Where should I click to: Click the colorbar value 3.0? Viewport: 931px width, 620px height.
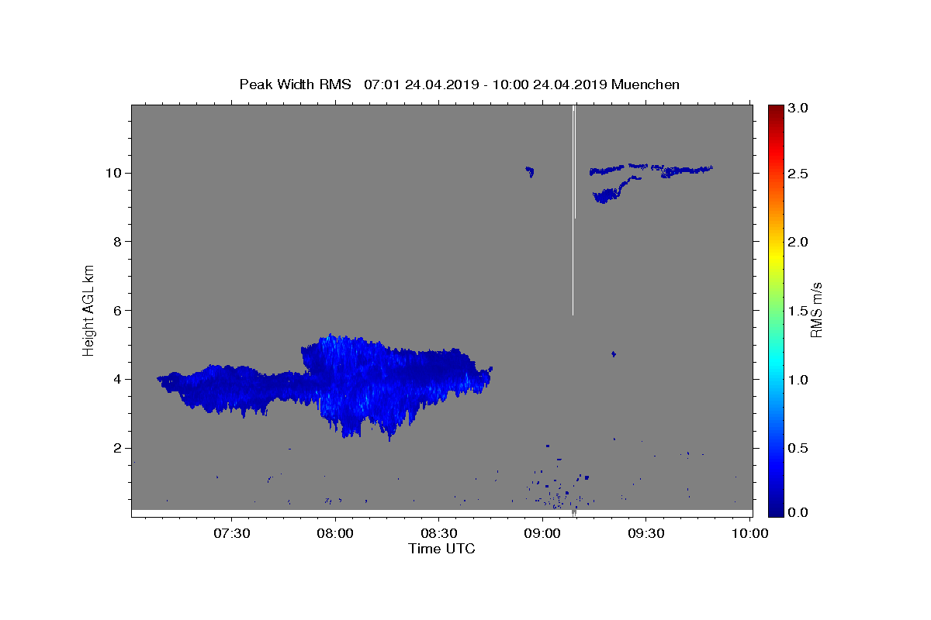(x=799, y=108)
